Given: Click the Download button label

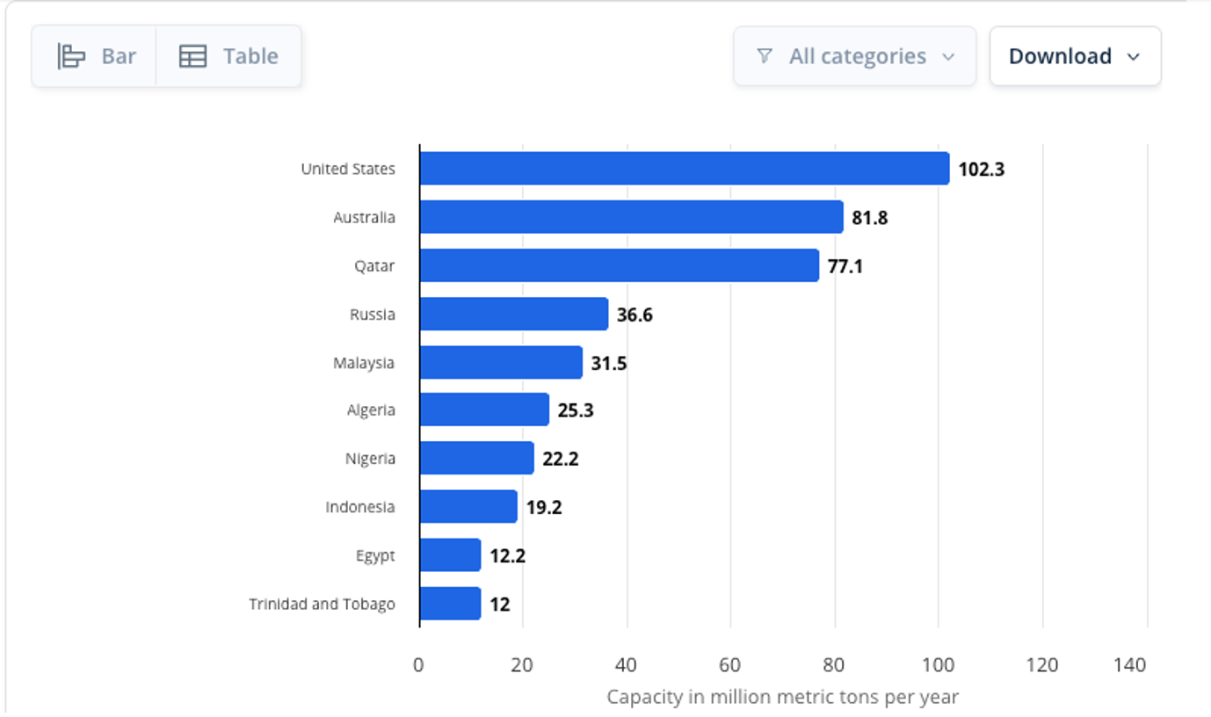Looking at the screenshot, I should [1060, 56].
